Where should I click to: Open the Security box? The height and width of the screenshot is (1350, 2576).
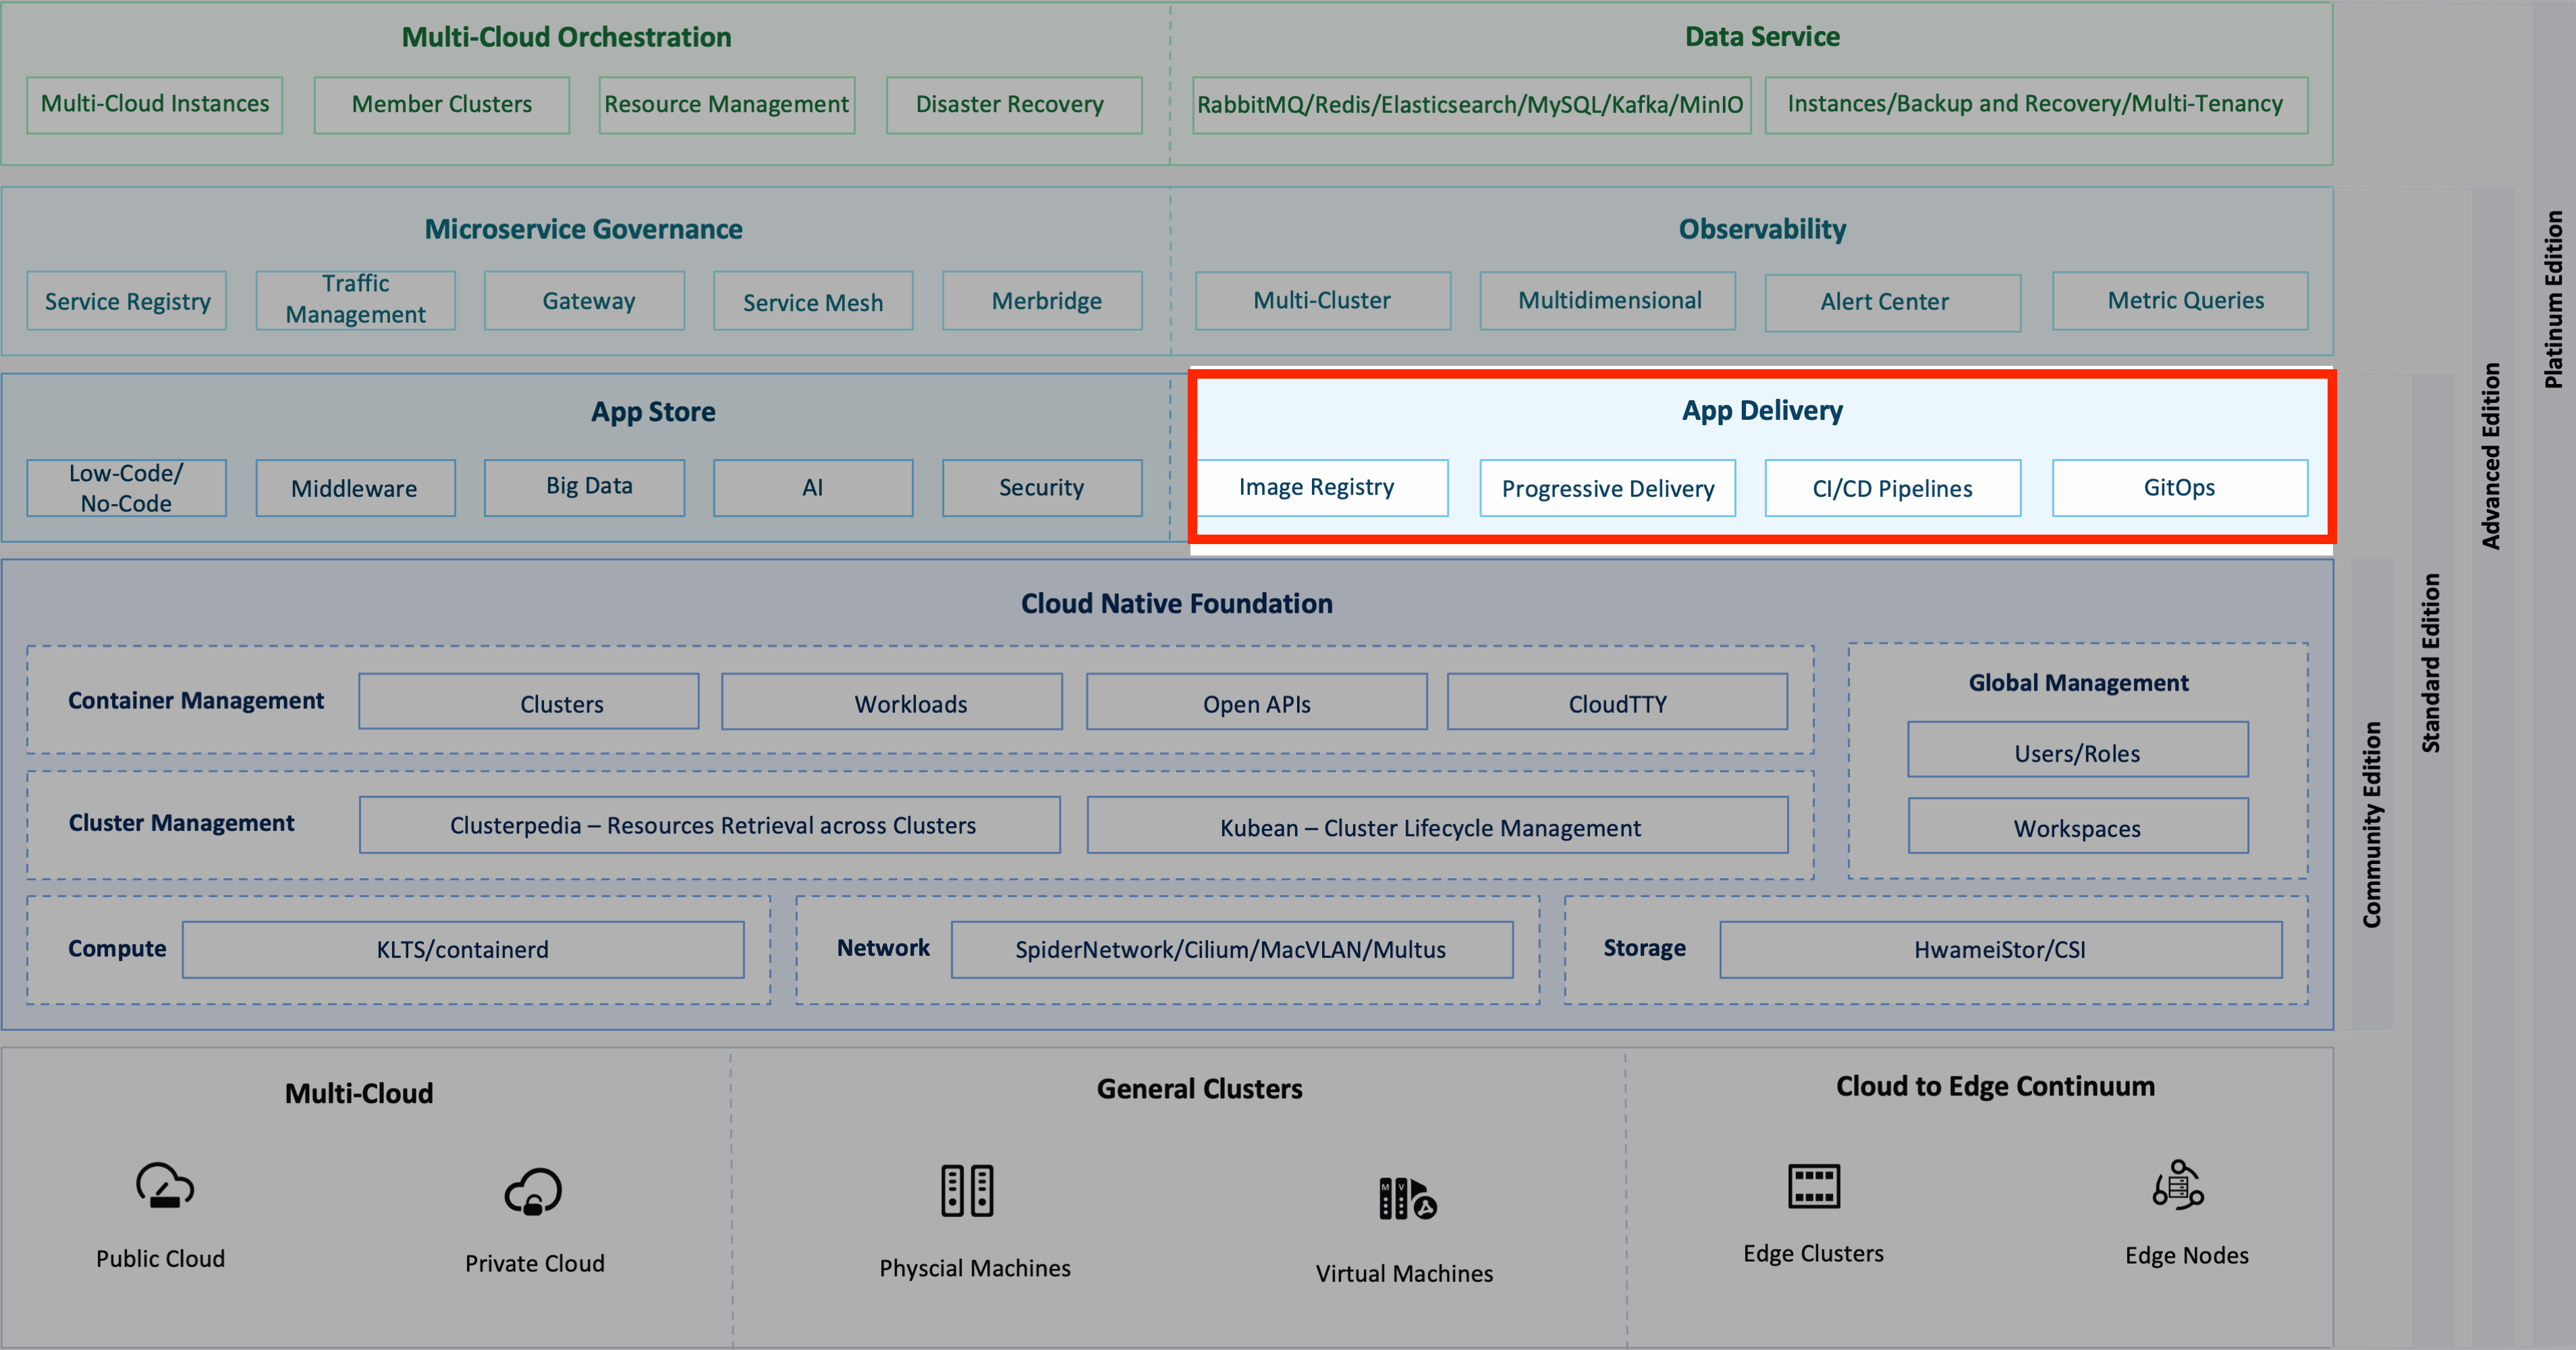[1042, 488]
